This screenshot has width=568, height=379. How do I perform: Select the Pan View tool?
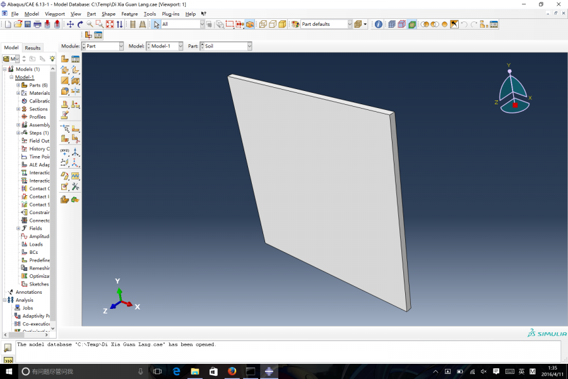[70, 24]
